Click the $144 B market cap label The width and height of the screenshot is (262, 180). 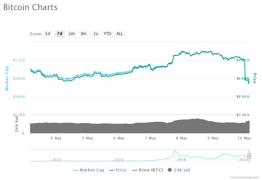point(19,97)
